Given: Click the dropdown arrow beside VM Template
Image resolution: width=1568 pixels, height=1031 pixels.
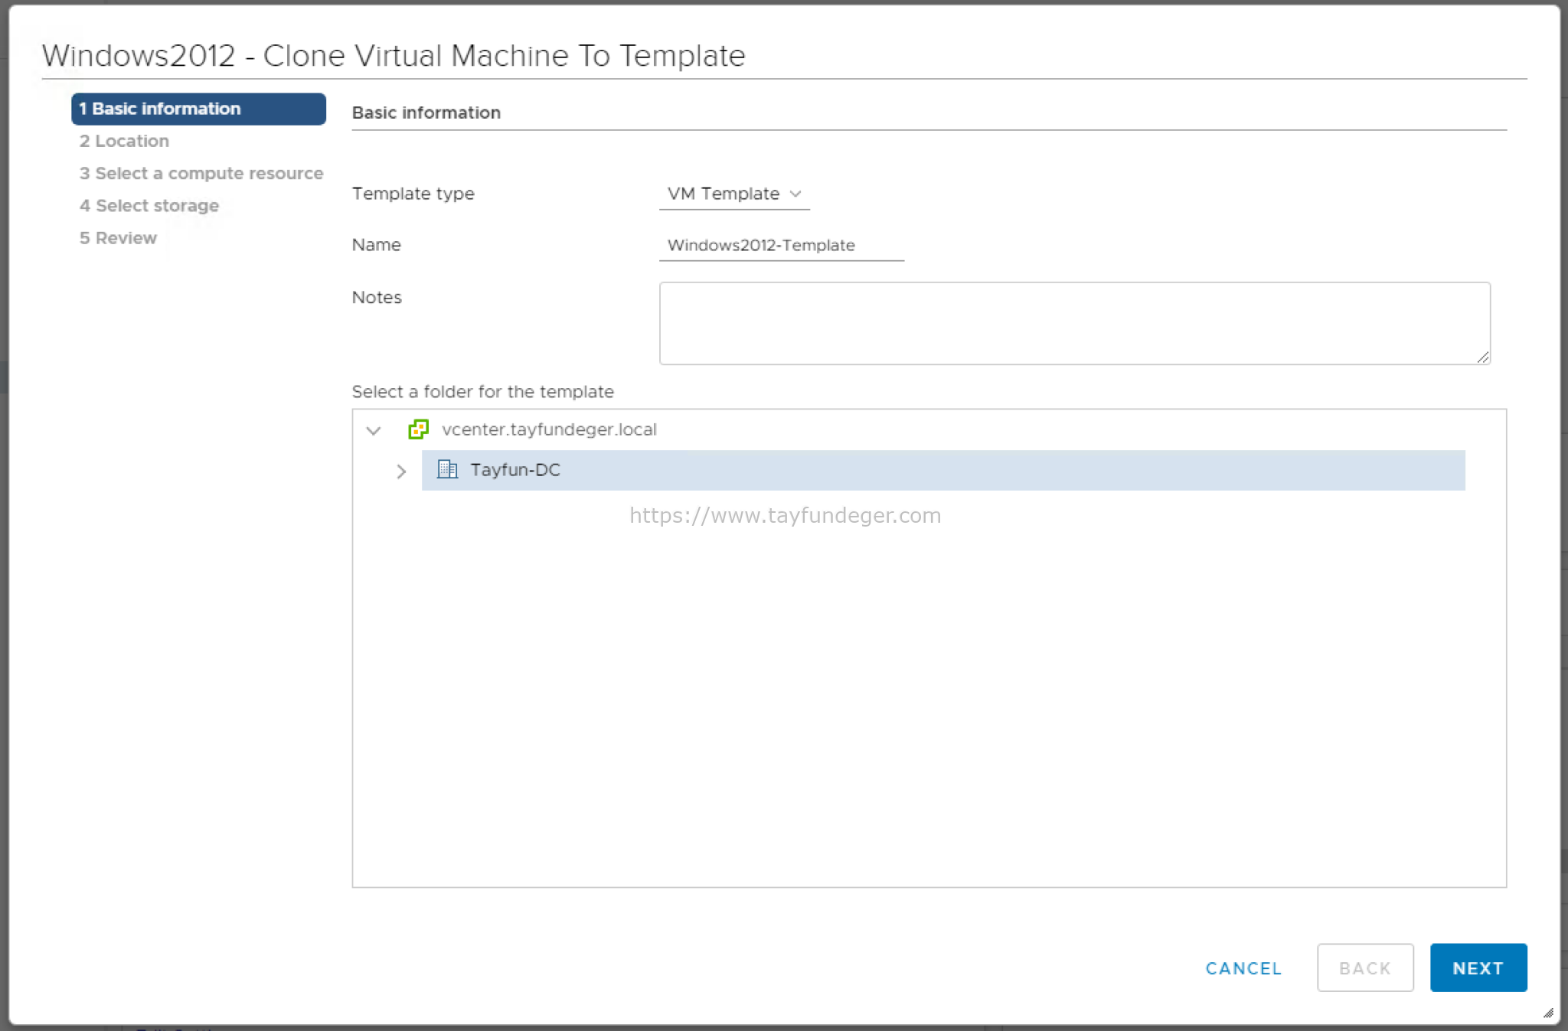Looking at the screenshot, I should 795,194.
